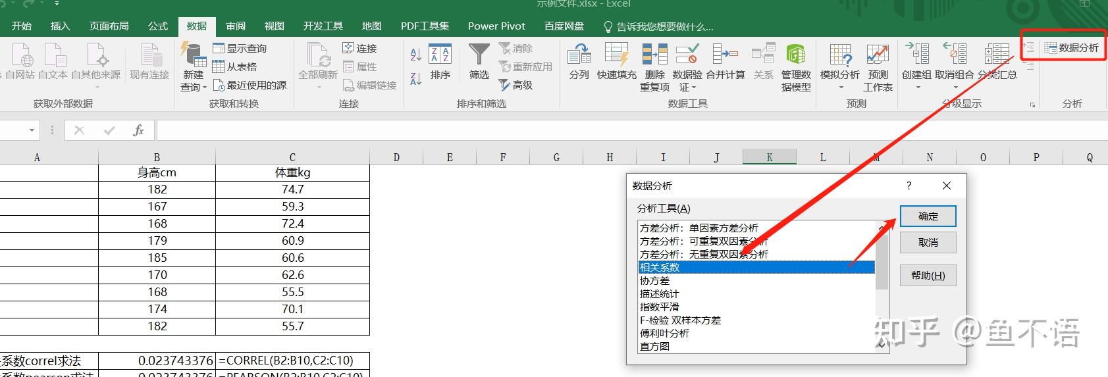The width and height of the screenshot is (1108, 377).
Task: Click 取消 in the 数据分析 dialog
Action: pyautogui.click(x=928, y=243)
